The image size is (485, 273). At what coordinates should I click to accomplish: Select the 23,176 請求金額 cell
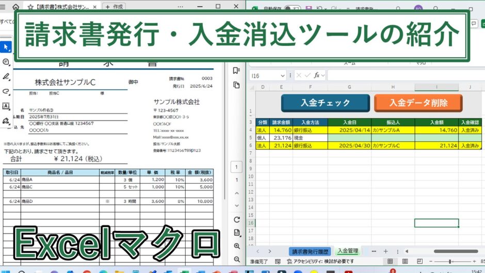point(281,138)
